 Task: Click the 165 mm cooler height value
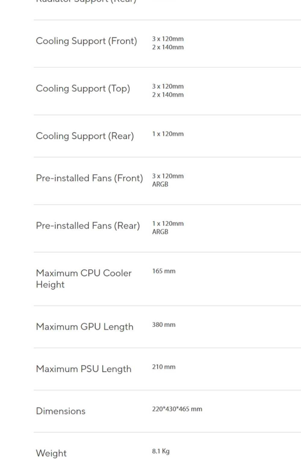(164, 271)
